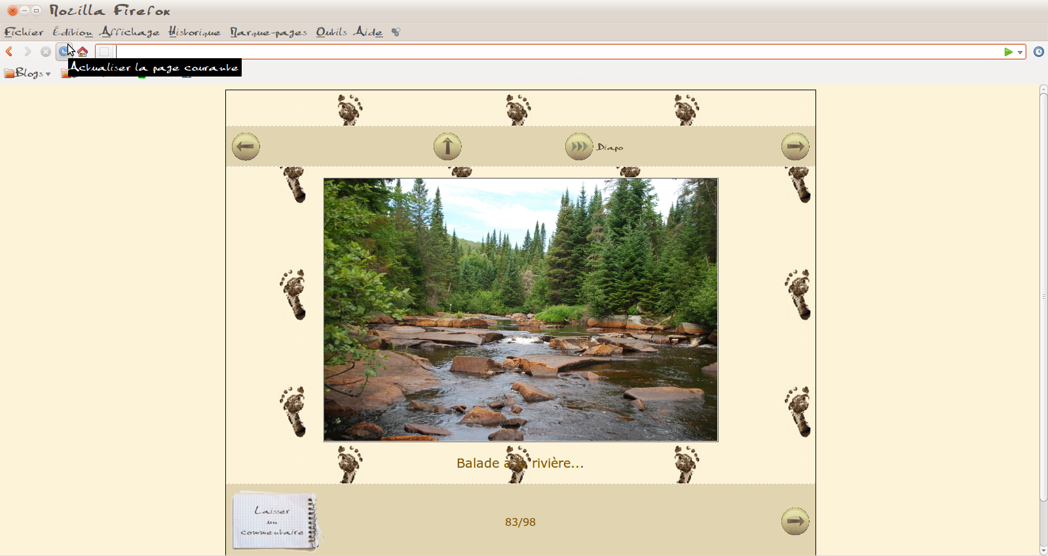
Task: Click the stop loading button
Action: pyautogui.click(x=46, y=52)
